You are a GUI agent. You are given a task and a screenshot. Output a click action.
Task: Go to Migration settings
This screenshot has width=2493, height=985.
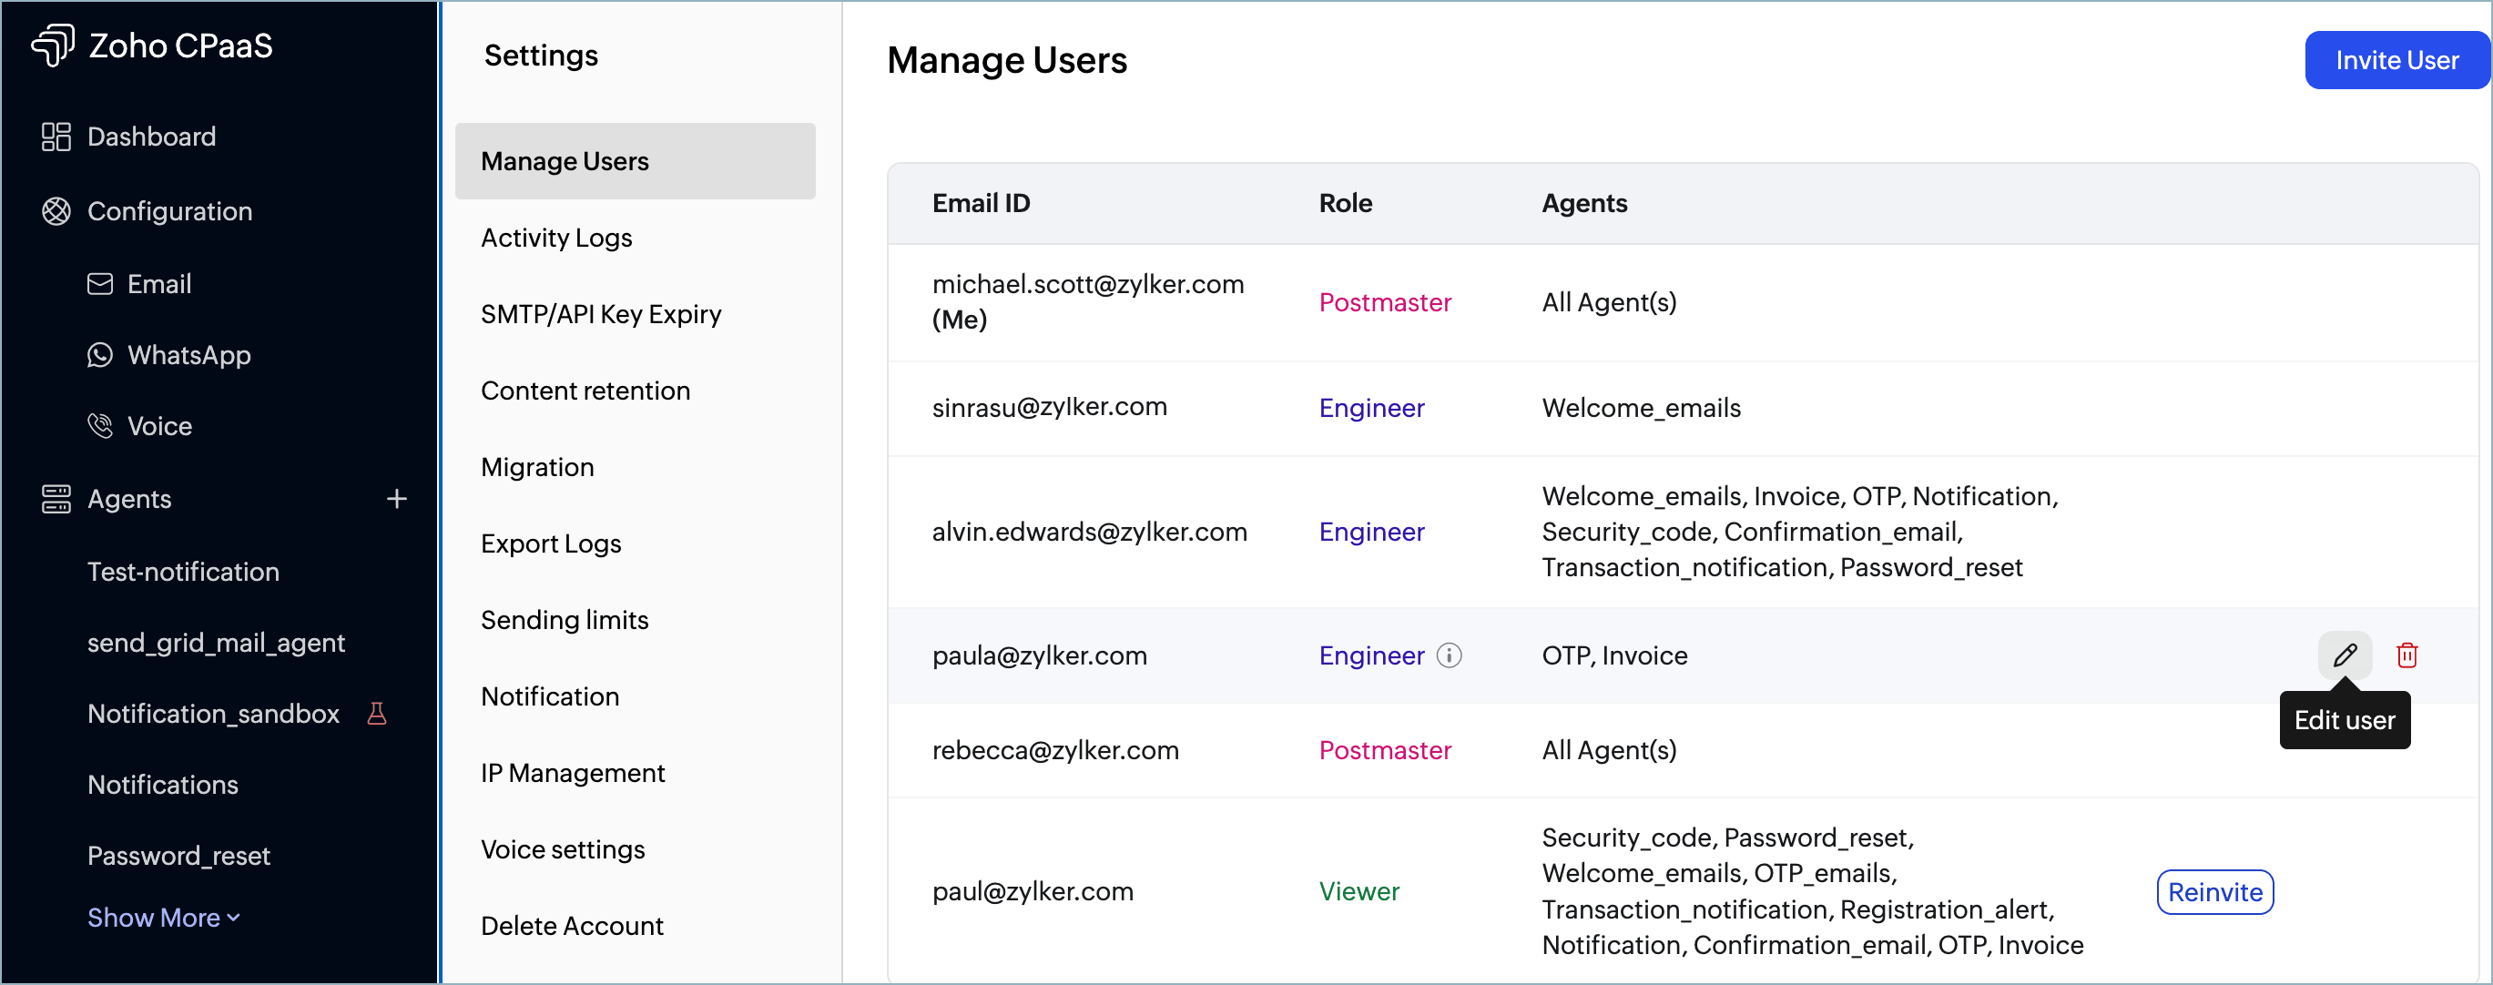tap(537, 466)
